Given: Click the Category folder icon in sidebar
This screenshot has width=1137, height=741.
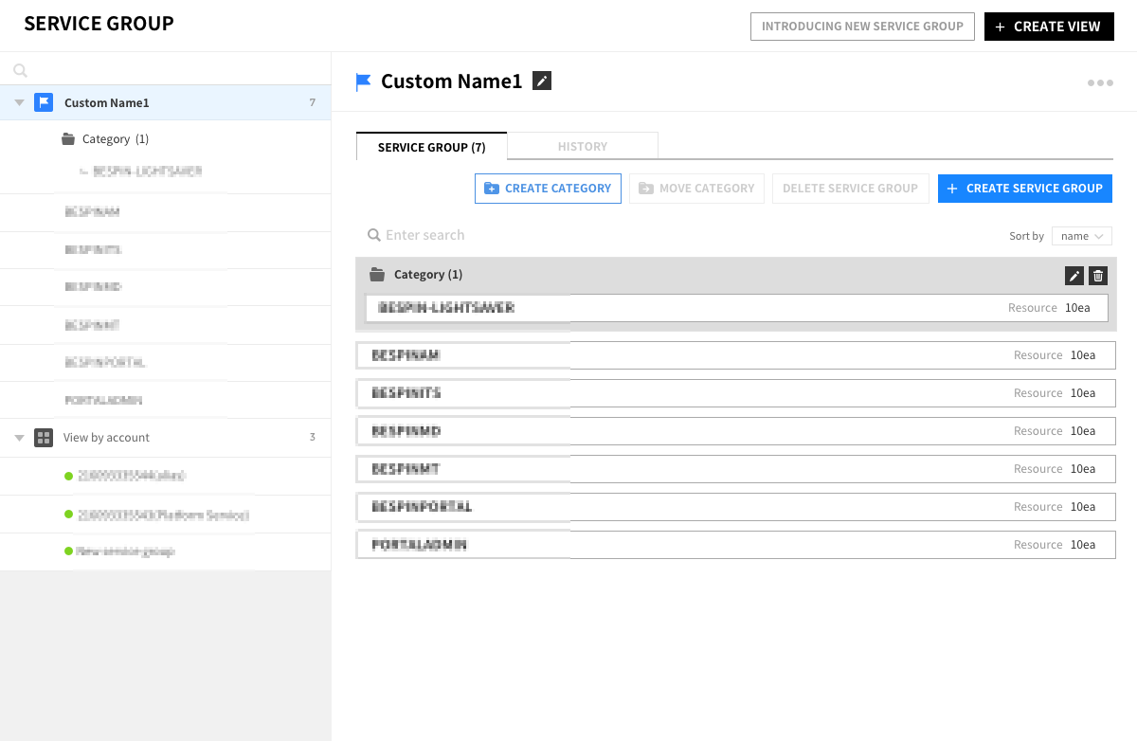Looking at the screenshot, I should tap(67, 139).
